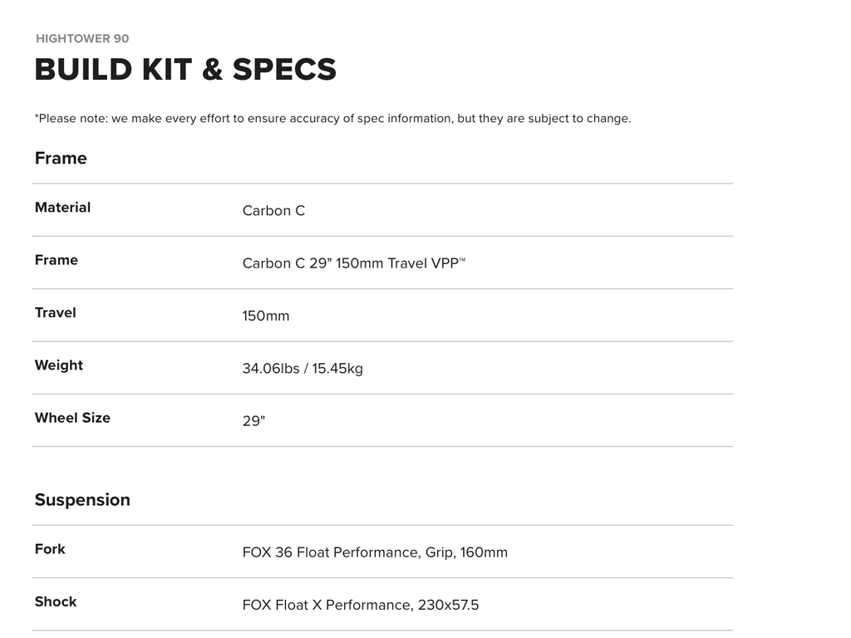Click the Shock row label
The image size is (851, 638).
click(56, 601)
